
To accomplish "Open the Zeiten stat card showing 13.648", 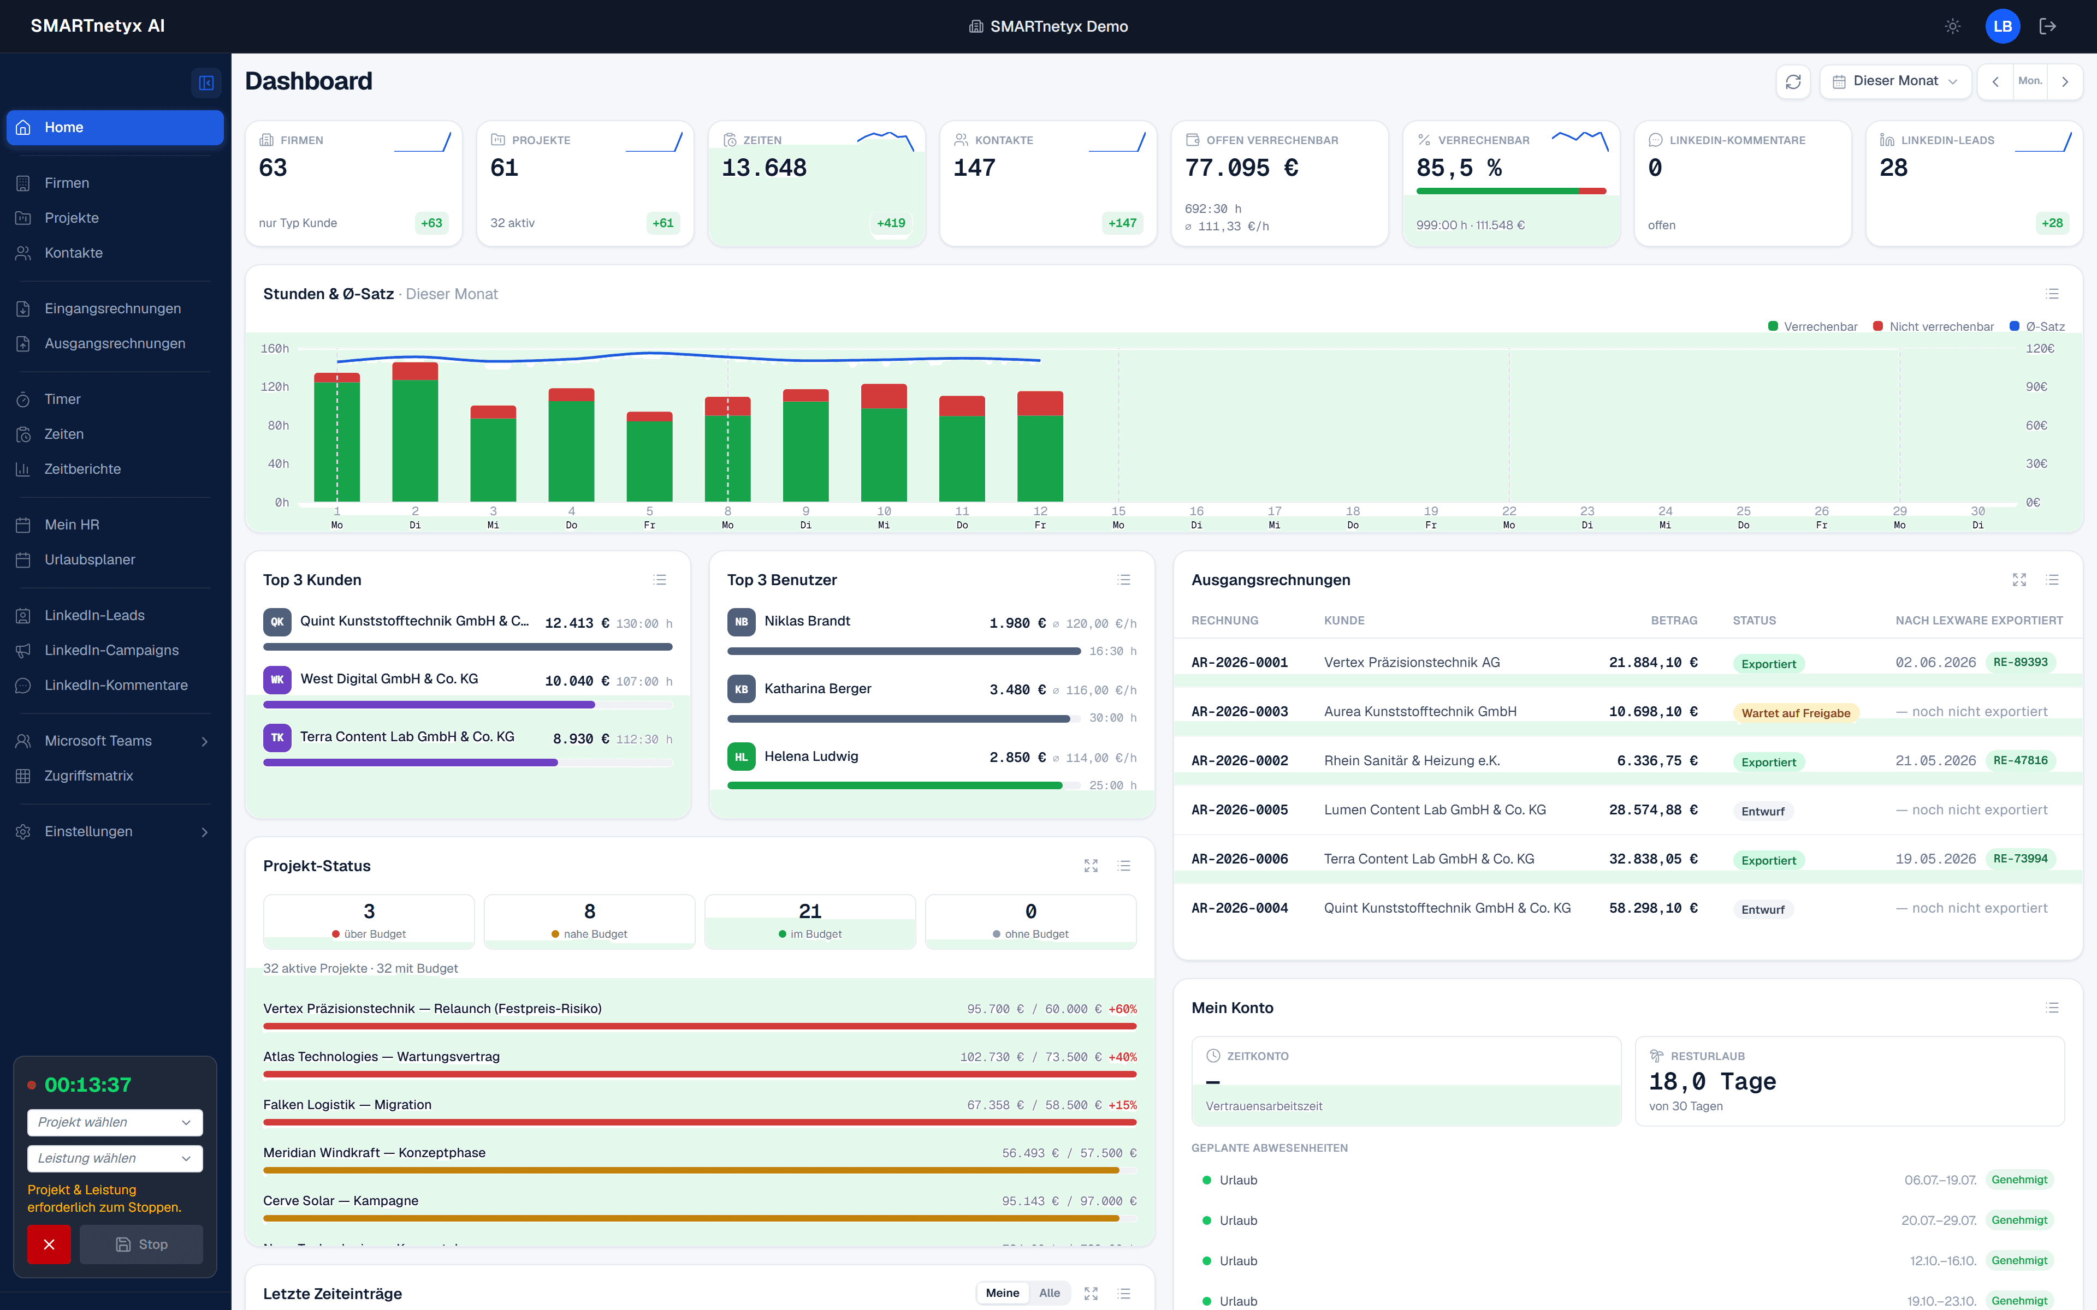I will 816,184.
